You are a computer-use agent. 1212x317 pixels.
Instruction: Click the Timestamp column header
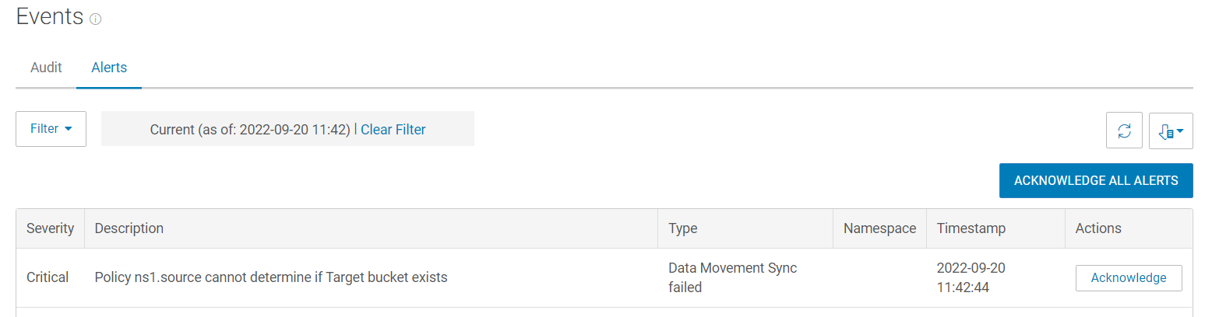[x=971, y=228]
